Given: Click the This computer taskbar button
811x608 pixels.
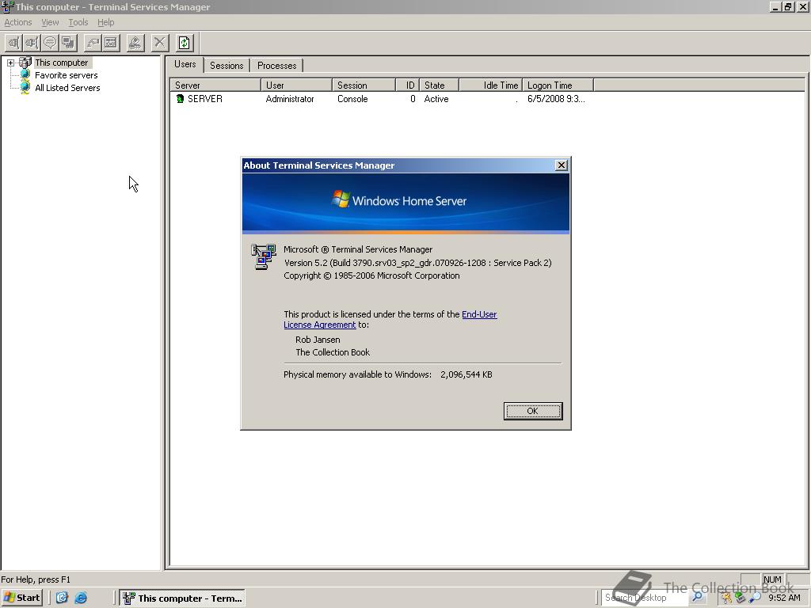Looking at the screenshot, I should coord(182,598).
